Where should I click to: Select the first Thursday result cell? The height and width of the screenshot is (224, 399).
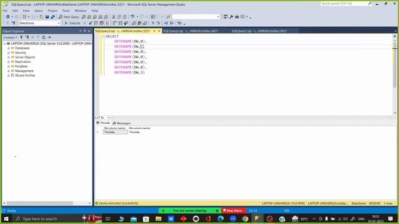pos(115,132)
